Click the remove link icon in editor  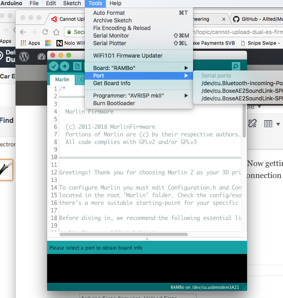(252, 124)
